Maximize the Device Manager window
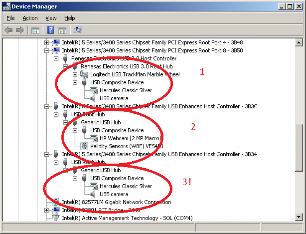 coord(290,7)
